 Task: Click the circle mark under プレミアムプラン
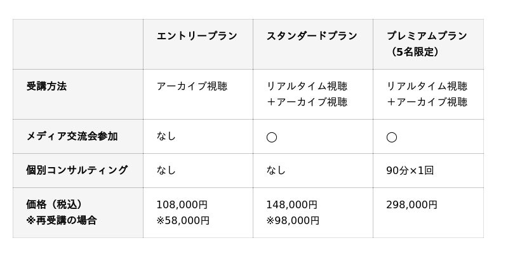coord(392,137)
